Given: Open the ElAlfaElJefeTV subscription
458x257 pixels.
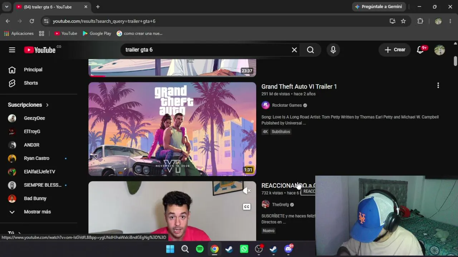Looking at the screenshot, I should point(39,172).
